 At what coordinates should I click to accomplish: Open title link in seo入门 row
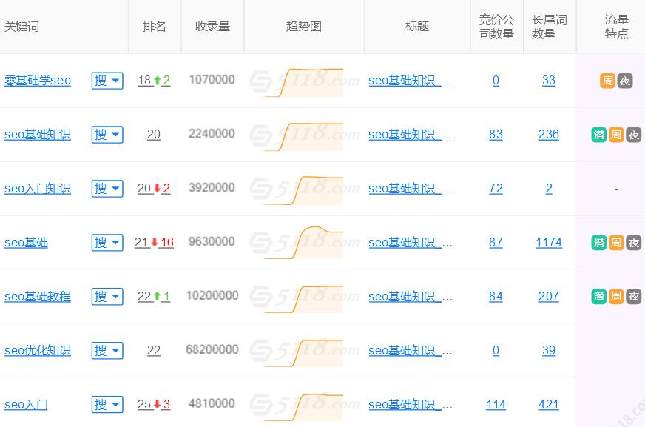tap(410, 404)
